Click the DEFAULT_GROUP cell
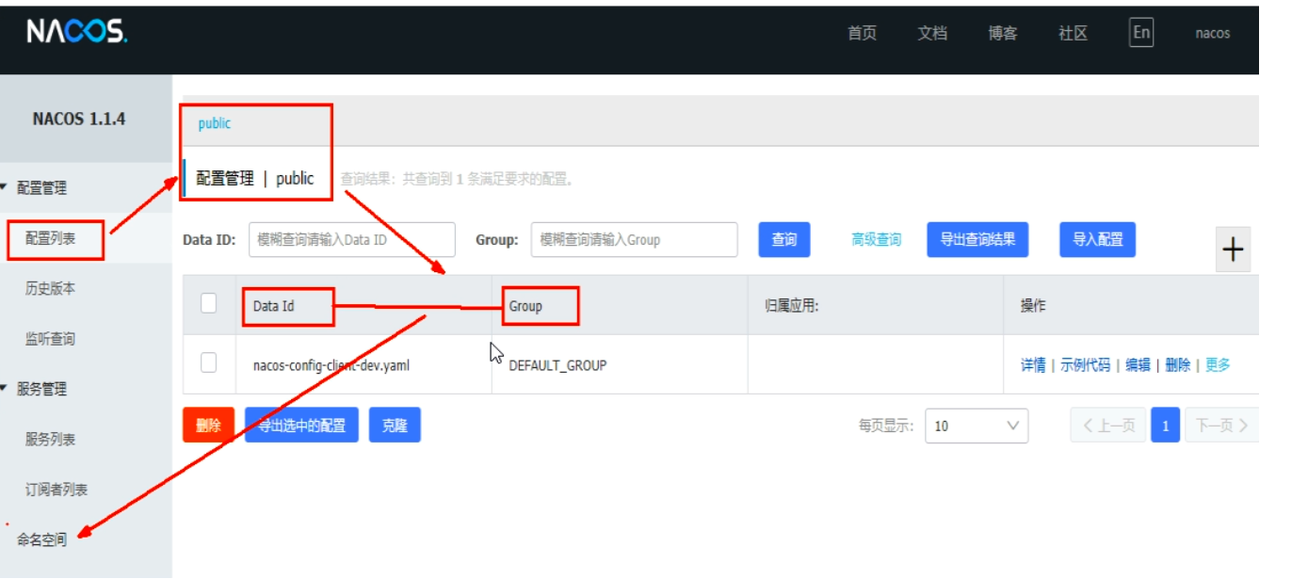 point(557,365)
